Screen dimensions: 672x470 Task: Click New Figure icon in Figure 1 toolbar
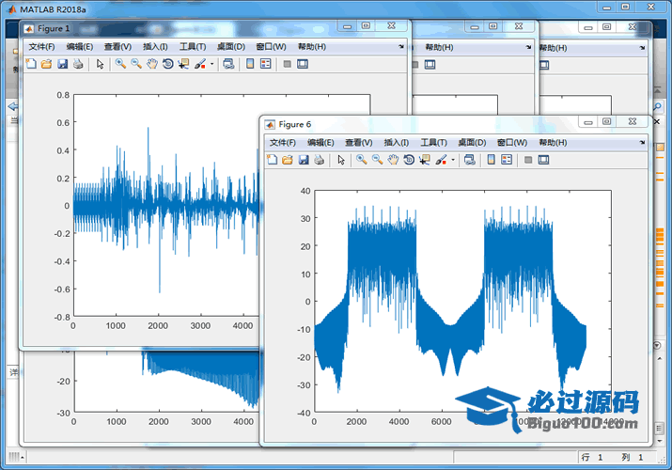31,64
